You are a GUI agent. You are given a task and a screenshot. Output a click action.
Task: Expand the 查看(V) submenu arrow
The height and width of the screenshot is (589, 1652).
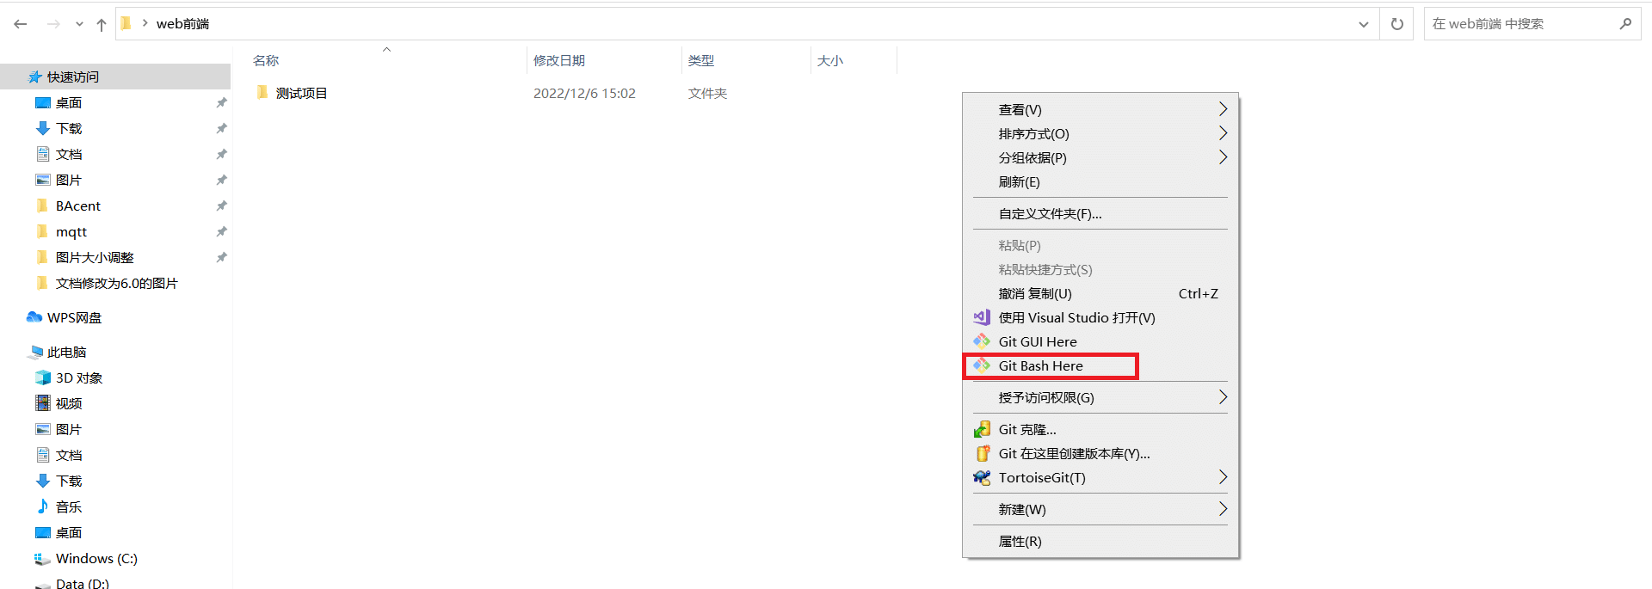point(1223,109)
